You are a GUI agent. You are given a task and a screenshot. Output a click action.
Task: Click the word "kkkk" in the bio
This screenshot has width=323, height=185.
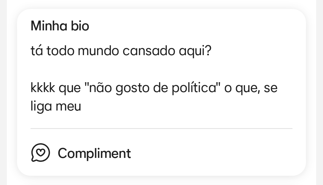coord(43,88)
